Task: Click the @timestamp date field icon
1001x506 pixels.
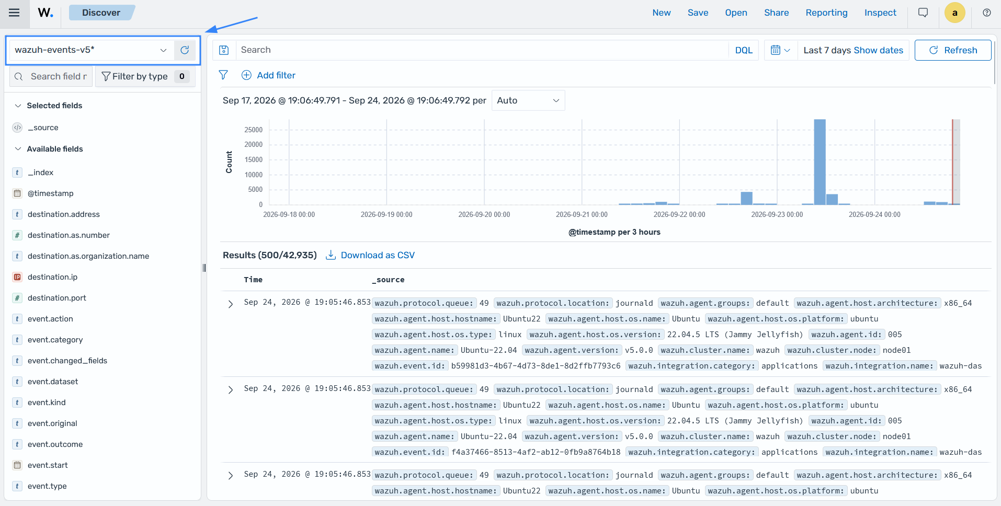Action: point(17,193)
